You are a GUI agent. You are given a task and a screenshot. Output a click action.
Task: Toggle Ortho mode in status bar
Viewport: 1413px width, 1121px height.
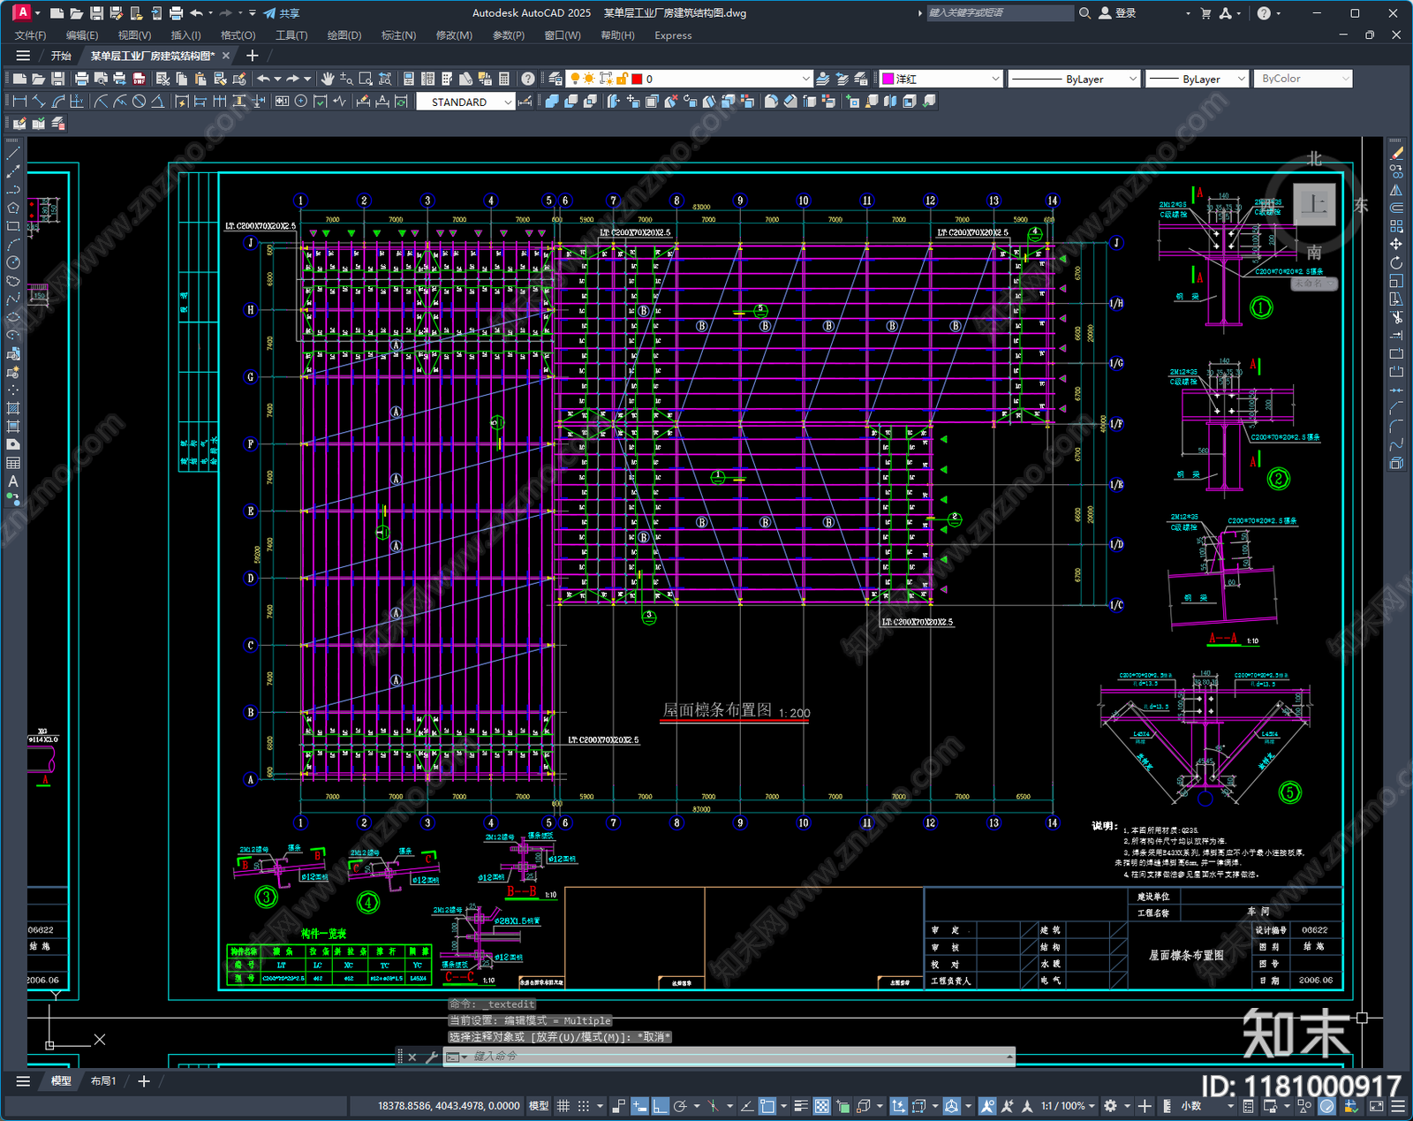(661, 1106)
